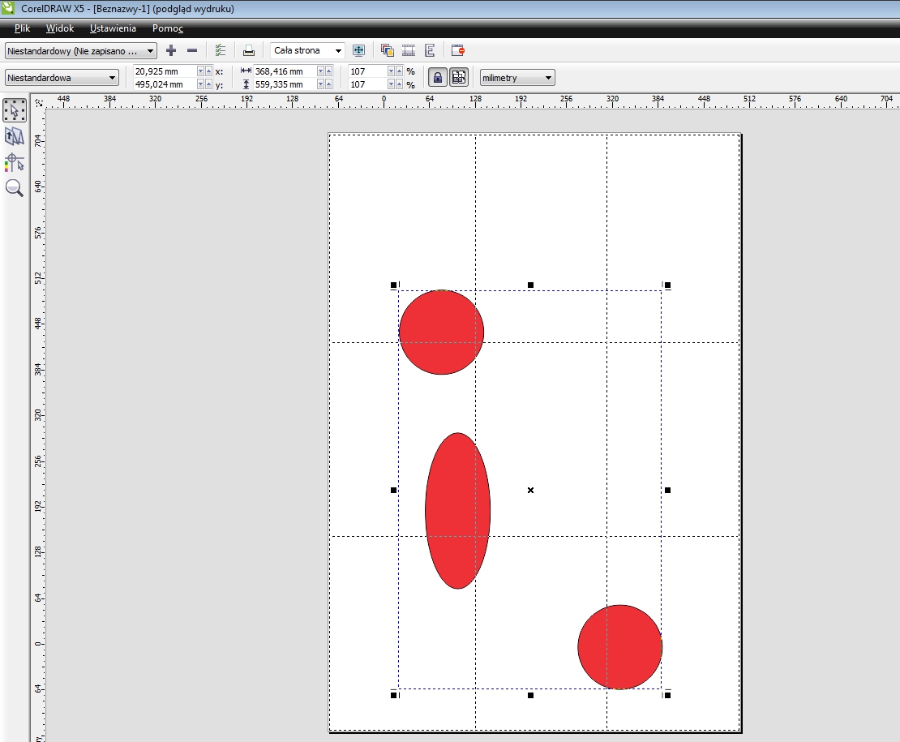This screenshot has height=742, width=900.
Task: Select the Marks Placement tool
Action: tap(15, 162)
